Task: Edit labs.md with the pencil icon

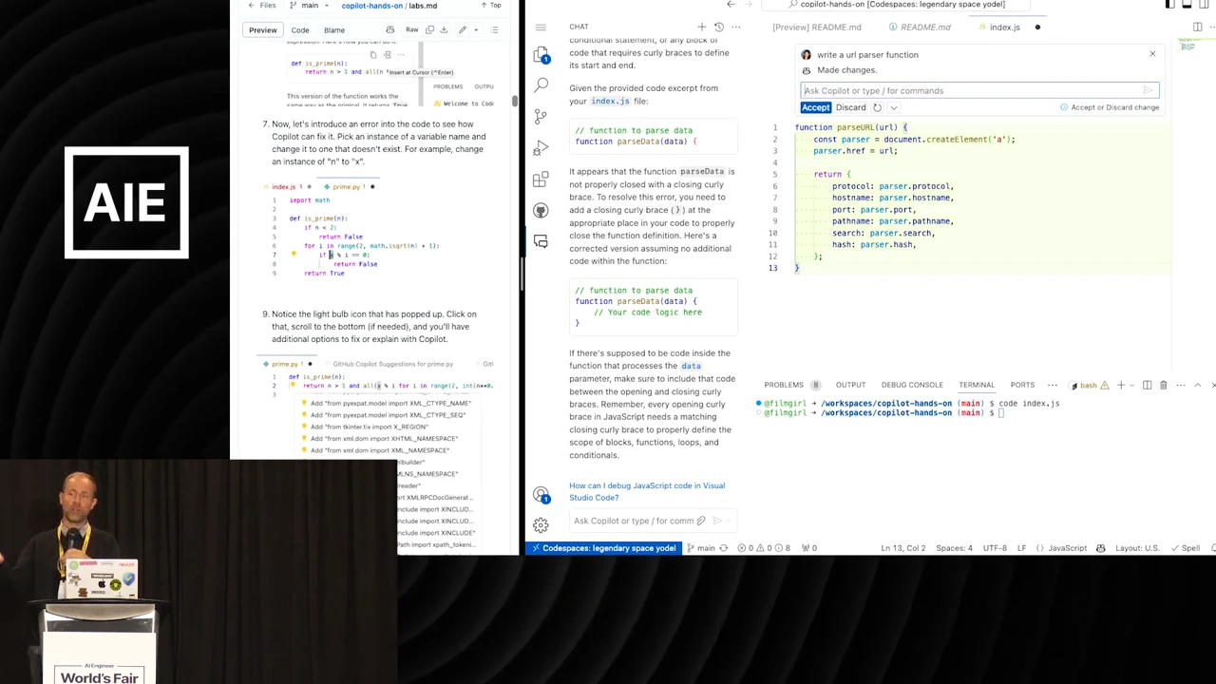Action: click(x=463, y=30)
